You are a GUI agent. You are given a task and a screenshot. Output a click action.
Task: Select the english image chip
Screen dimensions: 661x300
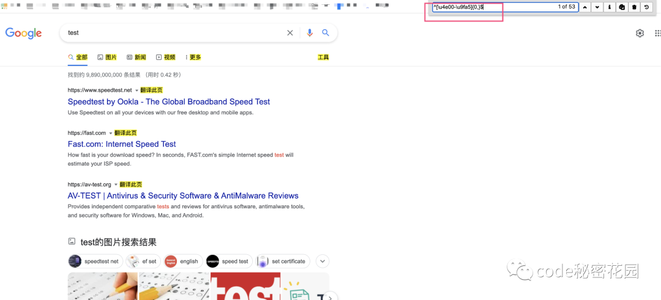click(183, 262)
